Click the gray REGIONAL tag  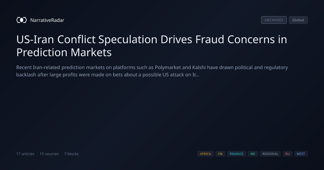270,154
